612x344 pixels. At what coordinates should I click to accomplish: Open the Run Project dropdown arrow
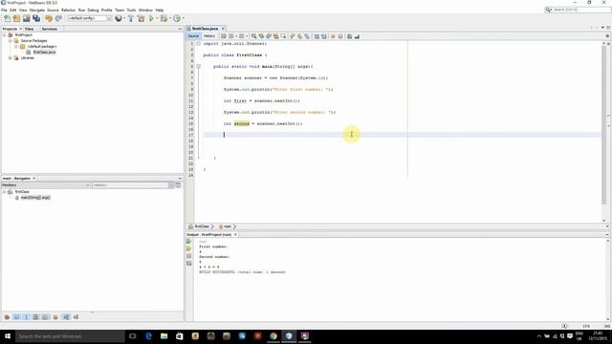pyautogui.click(x=157, y=18)
